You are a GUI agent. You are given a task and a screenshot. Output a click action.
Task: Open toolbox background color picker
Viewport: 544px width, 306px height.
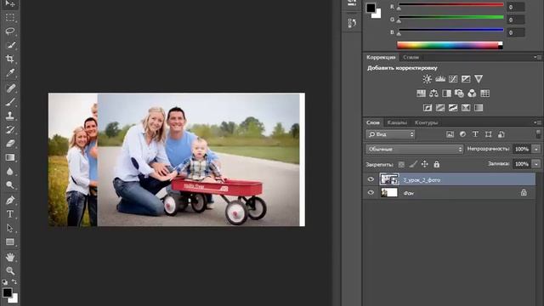pyautogui.click(x=14, y=299)
